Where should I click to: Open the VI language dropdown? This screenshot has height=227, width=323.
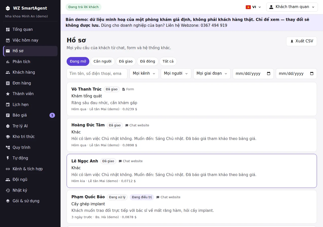coord(253,7)
